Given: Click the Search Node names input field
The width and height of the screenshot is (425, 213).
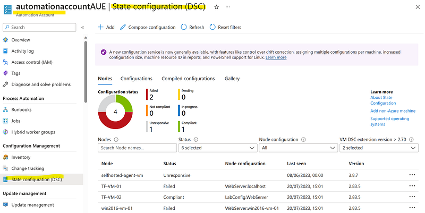Looking at the screenshot, I should (137, 148).
